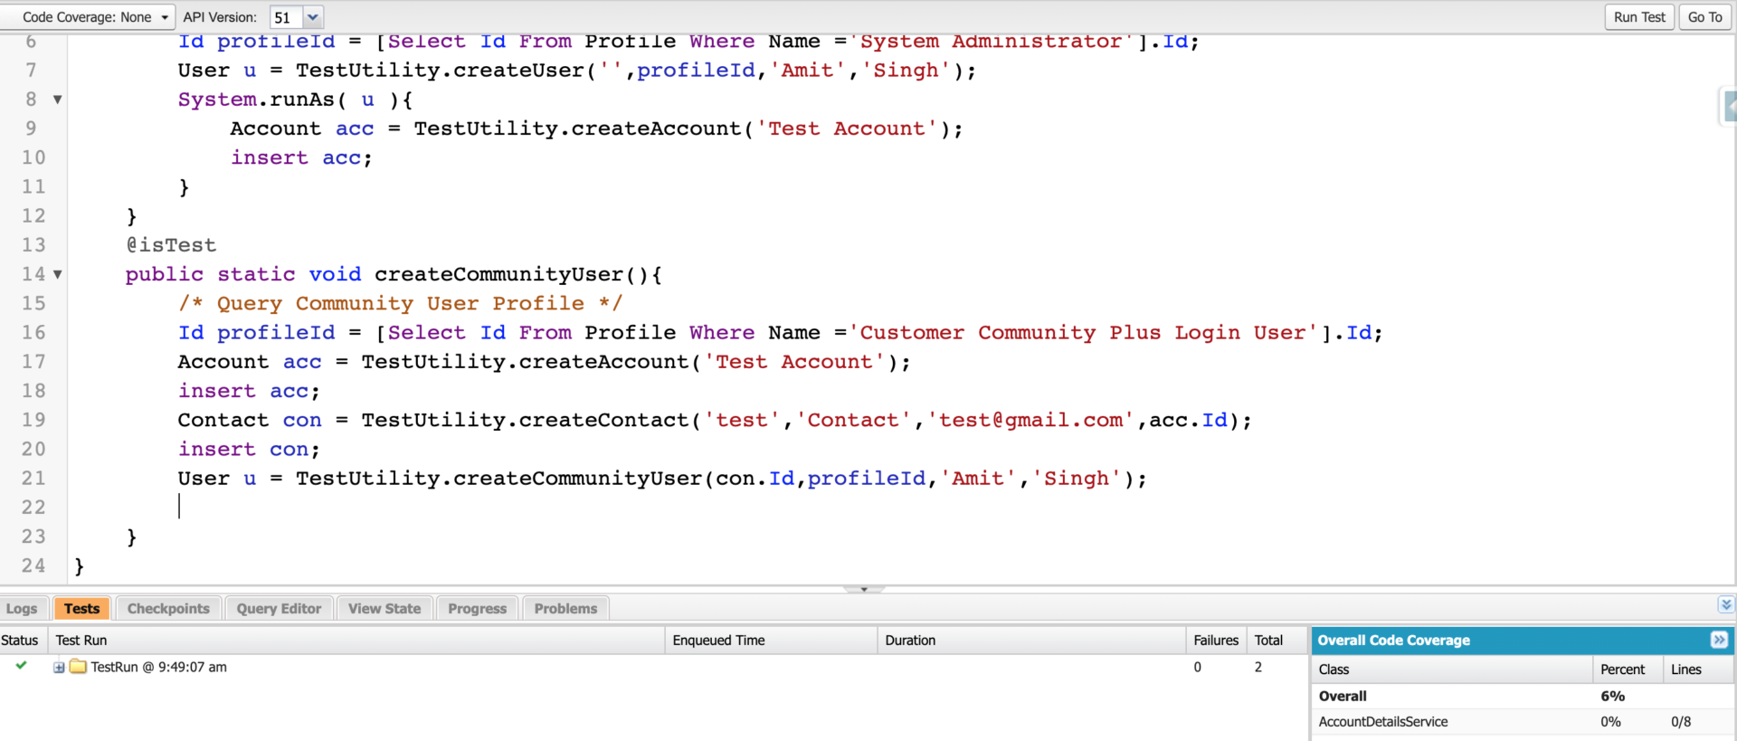Open the Problems tab
1737x741 pixels.
point(565,609)
